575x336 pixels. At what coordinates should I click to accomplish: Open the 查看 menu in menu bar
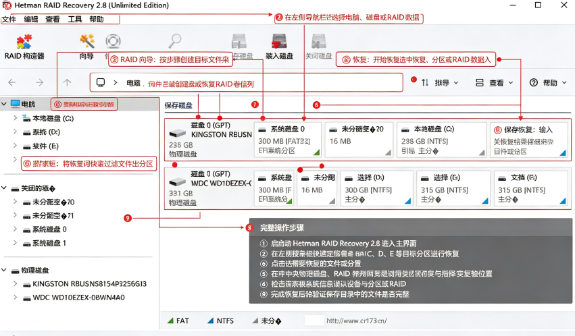pyautogui.click(x=53, y=19)
